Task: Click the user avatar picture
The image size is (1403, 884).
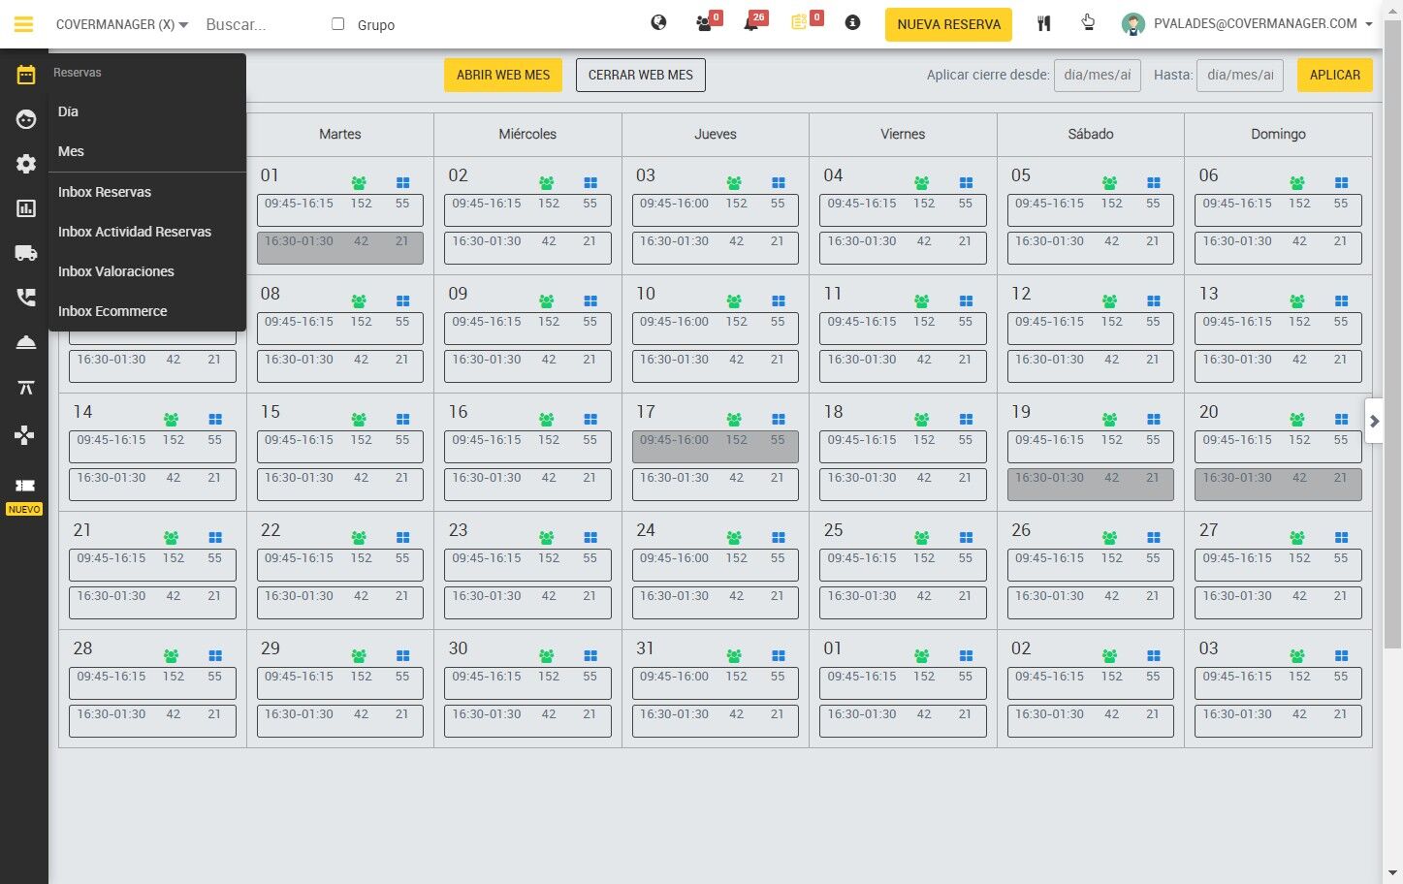Action: (1132, 24)
